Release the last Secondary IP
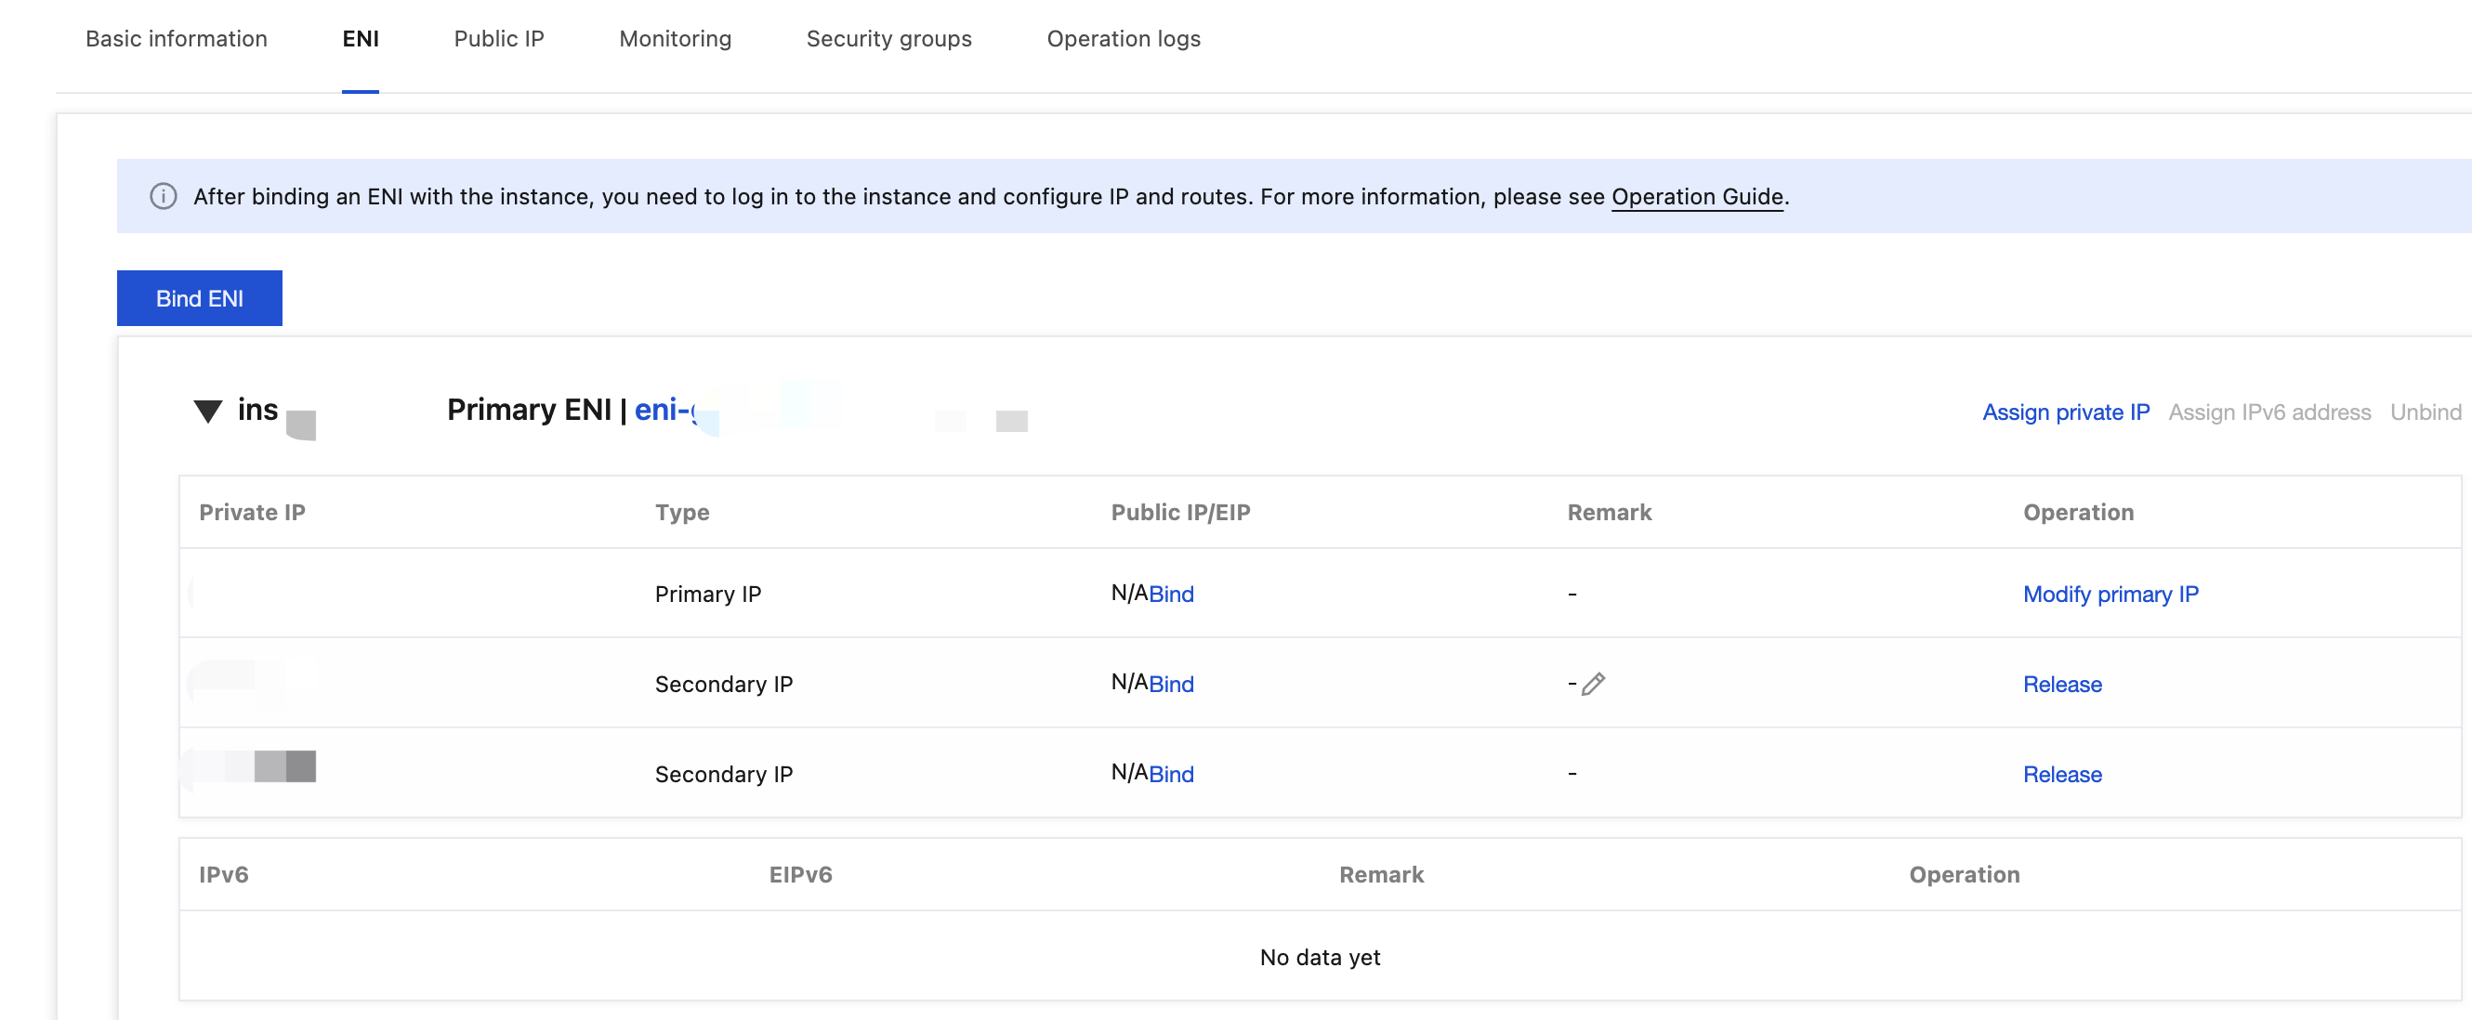This screenshot has width=2472, height=1020. click(x=2062, y=775)
